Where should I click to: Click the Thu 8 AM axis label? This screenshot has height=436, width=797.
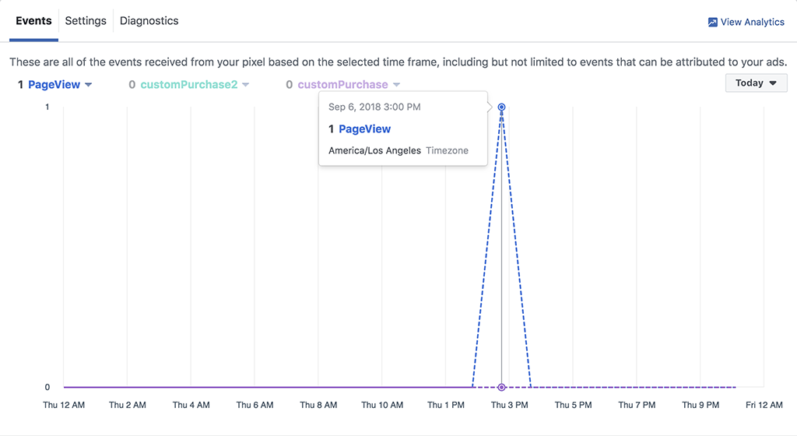pos(318,405)
